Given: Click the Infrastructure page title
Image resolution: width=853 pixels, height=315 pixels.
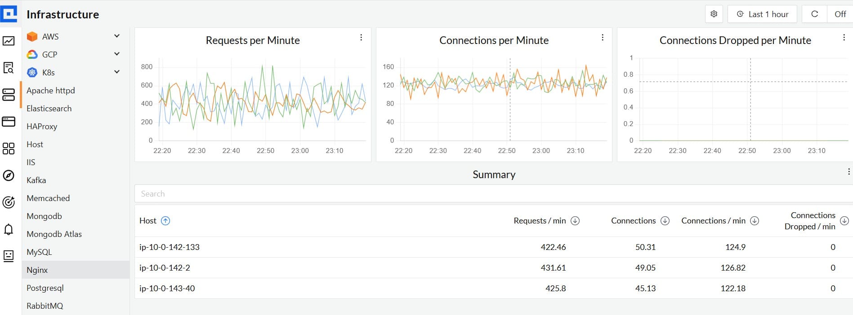Looking at the screenshot, I should click(x=63, y=14).
